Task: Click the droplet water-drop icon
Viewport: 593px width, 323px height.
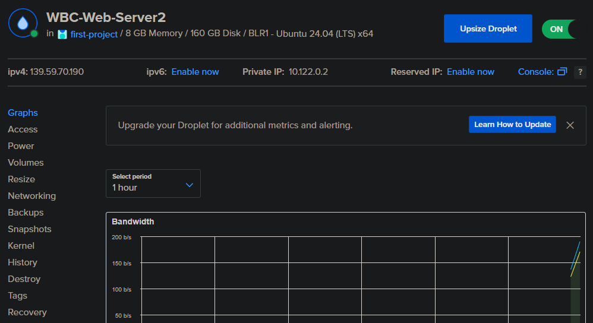Action: coord(23,24)
